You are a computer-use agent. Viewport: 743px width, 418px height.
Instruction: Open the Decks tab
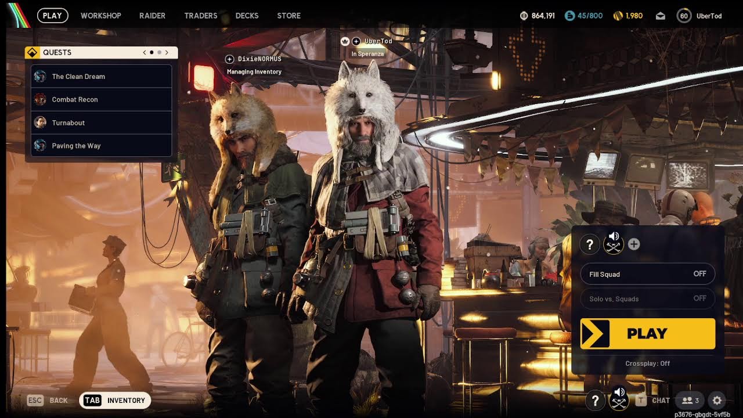[x=247, y=16]
